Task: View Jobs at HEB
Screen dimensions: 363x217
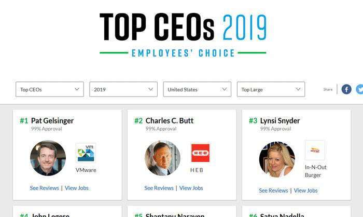Action: pos(191,188)
